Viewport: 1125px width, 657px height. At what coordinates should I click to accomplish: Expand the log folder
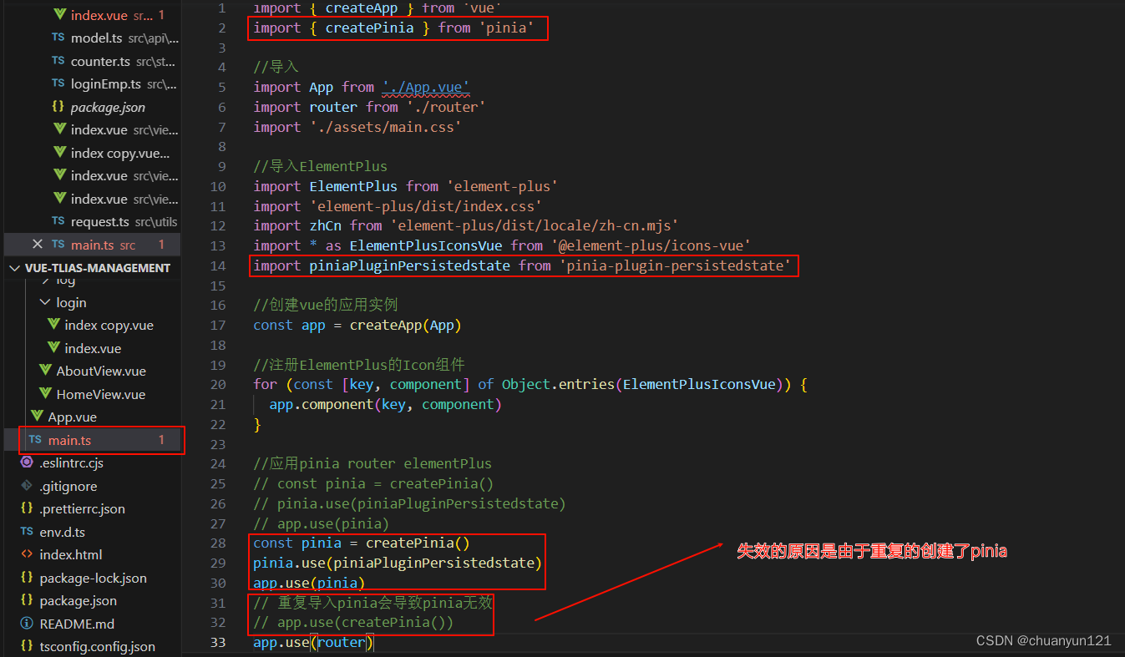pos(46,279)
